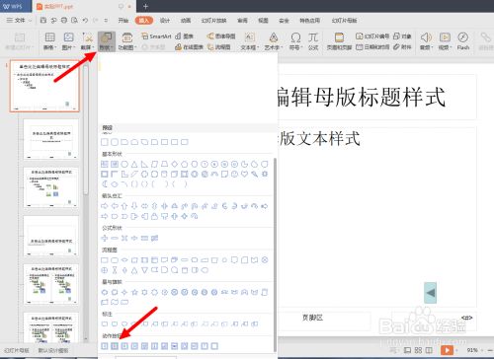Image resolution: width=494 pixels, height=359 pixels.
Task: Open the 文件 (File) menu
Action: tap(19, 21)
